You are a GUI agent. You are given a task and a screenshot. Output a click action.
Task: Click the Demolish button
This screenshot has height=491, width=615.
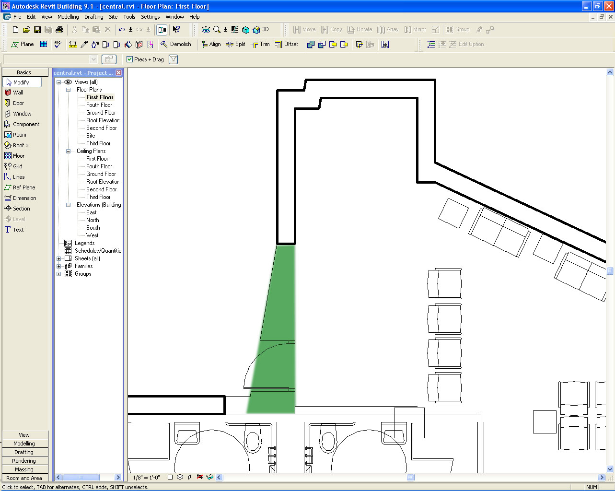[175, 44]
